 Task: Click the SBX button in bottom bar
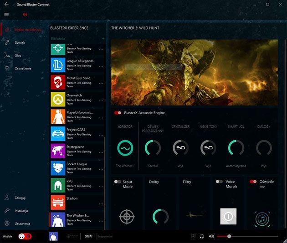coord(88,236)
